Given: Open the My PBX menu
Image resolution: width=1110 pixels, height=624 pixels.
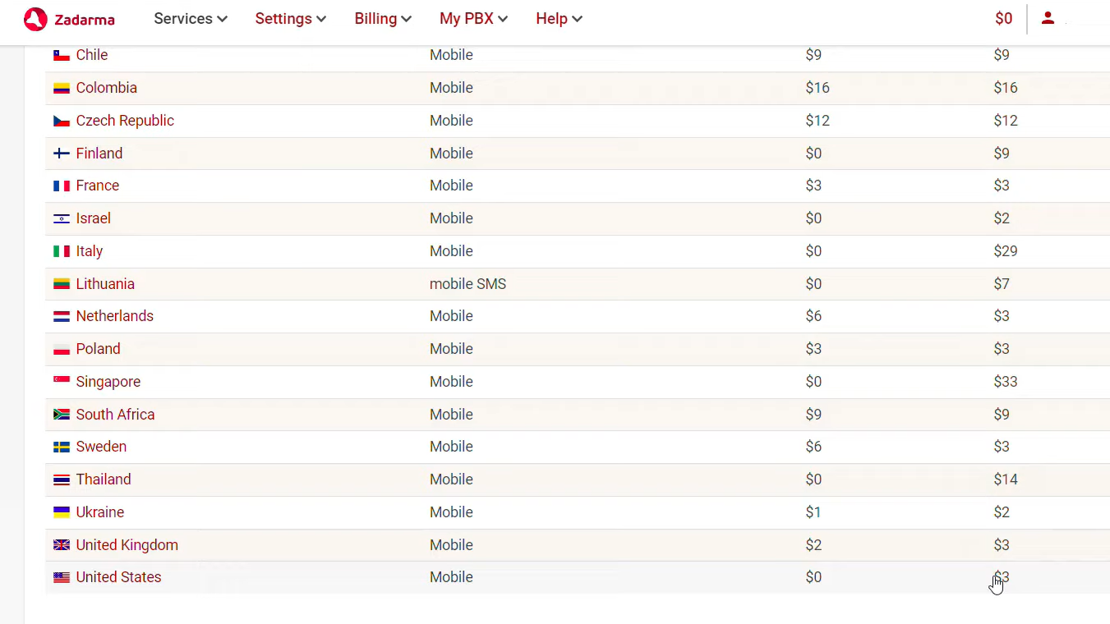Looking at the screenshot, I should pos(473,19).
